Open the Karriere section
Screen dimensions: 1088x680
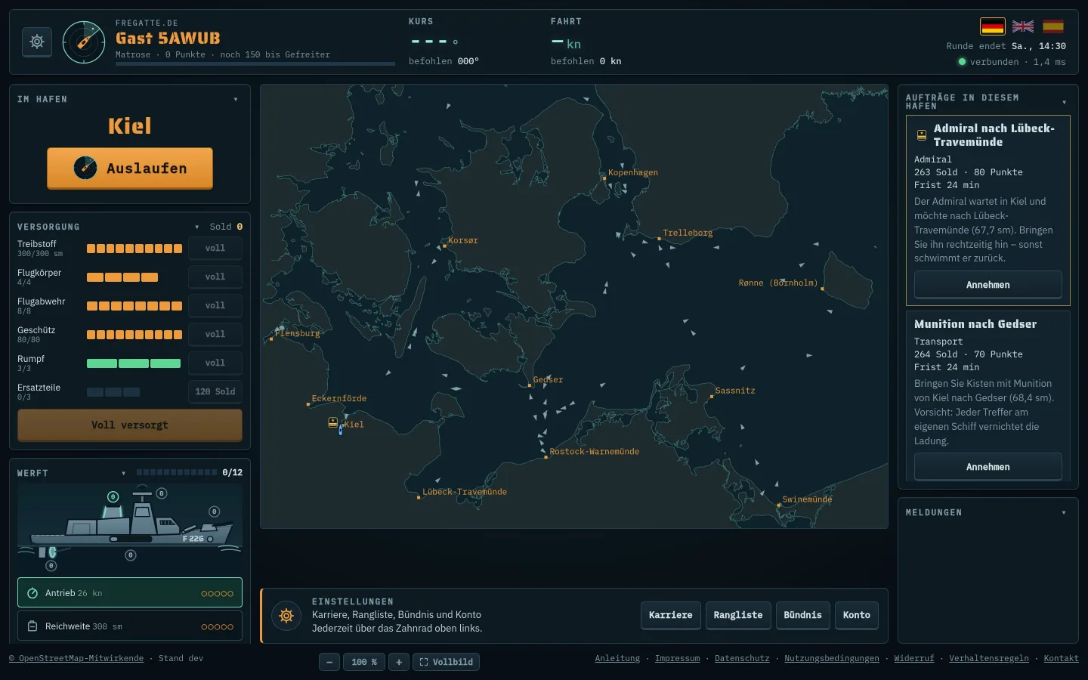671,615
